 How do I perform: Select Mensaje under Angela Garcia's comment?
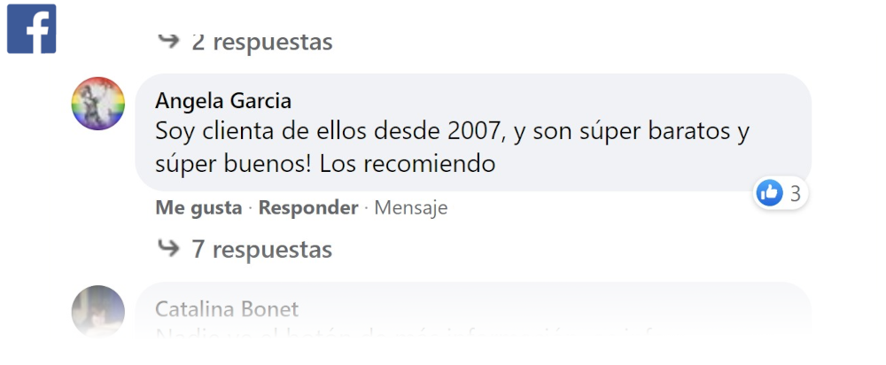(410, 208)
